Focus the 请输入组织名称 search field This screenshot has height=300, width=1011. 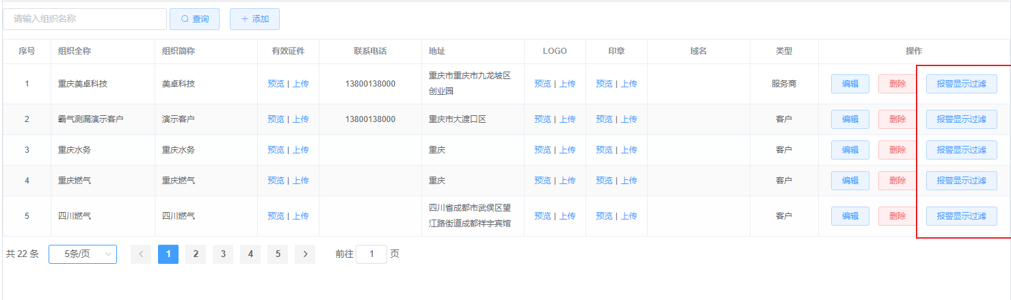click(x=85, y=19)
